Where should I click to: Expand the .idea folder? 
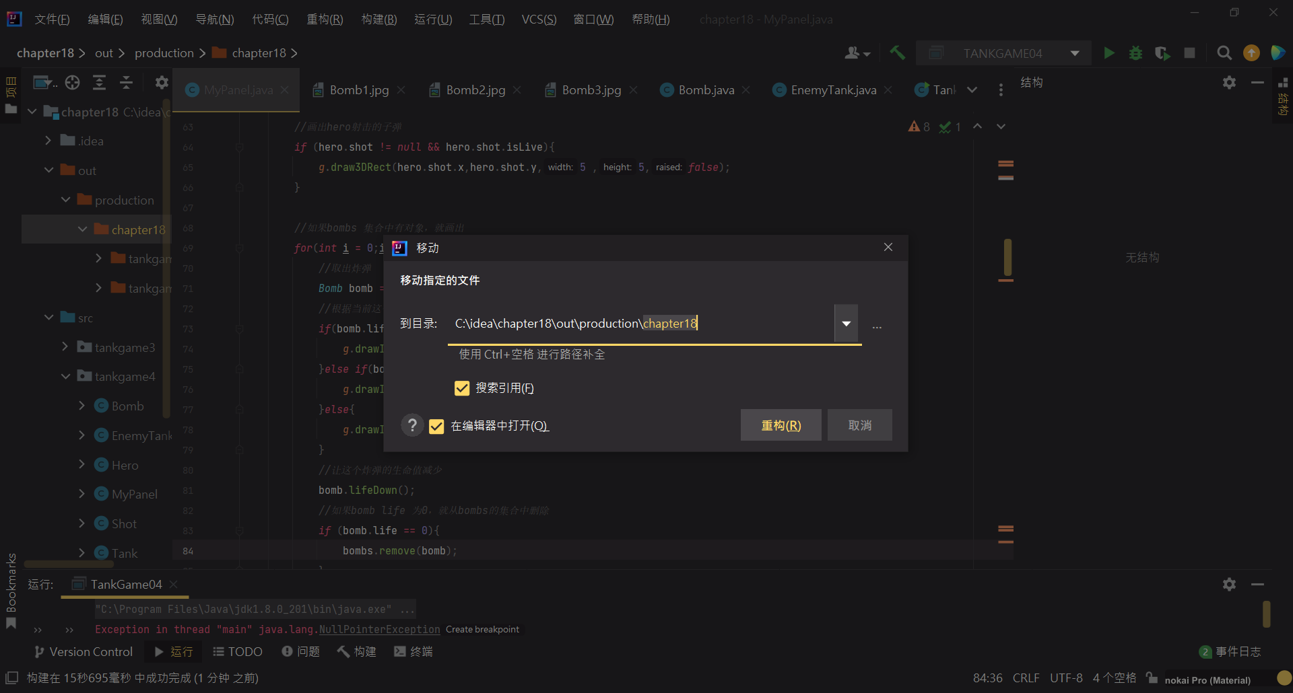click(x=48, y=141)
